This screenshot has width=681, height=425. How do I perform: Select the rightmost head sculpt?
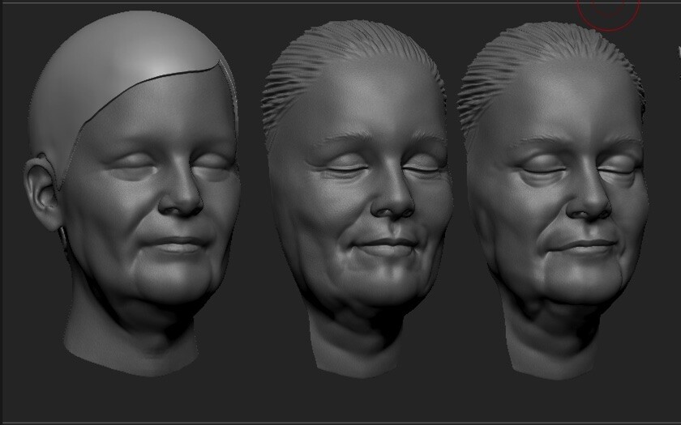(x=553, y=201)
